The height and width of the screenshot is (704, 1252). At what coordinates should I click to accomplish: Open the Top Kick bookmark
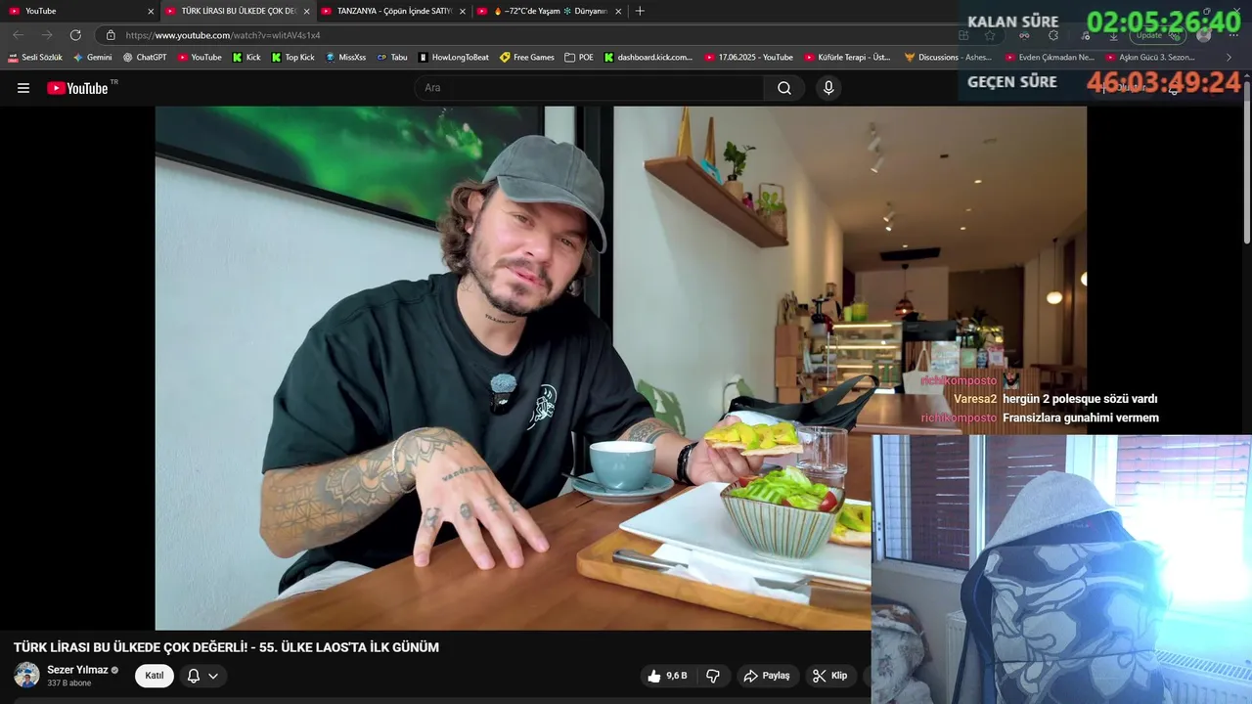pos(292,58)
